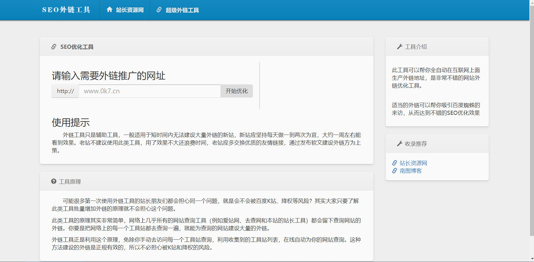The image size is (534, 262).
Task: Click the question mark icon beside 工具原理
Action: click(53, 181)
